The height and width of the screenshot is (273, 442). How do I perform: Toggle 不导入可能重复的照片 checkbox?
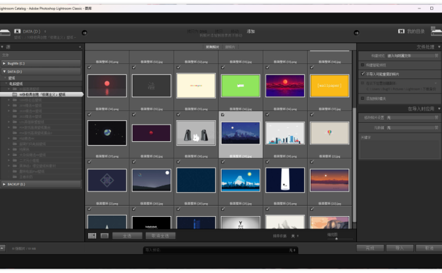coord(363,74)
